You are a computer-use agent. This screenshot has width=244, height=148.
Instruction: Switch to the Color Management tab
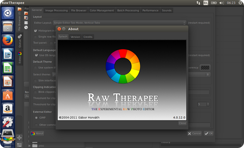coord(102,10)
